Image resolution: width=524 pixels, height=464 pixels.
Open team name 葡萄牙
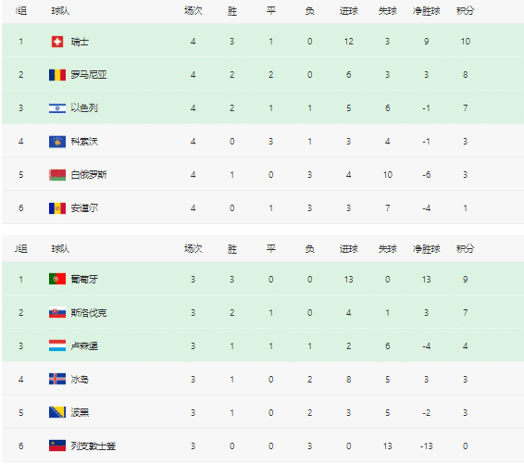coord(84,279)
